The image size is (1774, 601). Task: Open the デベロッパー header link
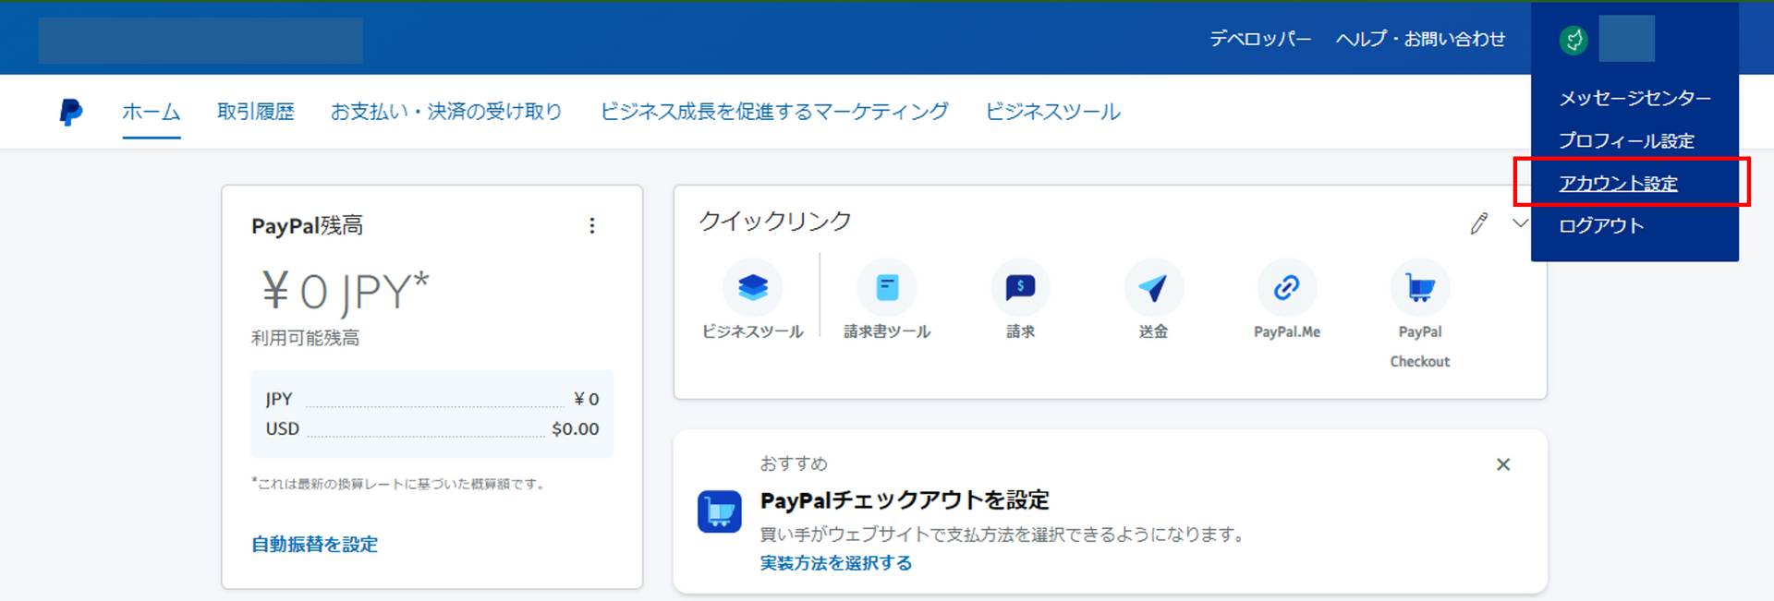tap(1261, 39)
